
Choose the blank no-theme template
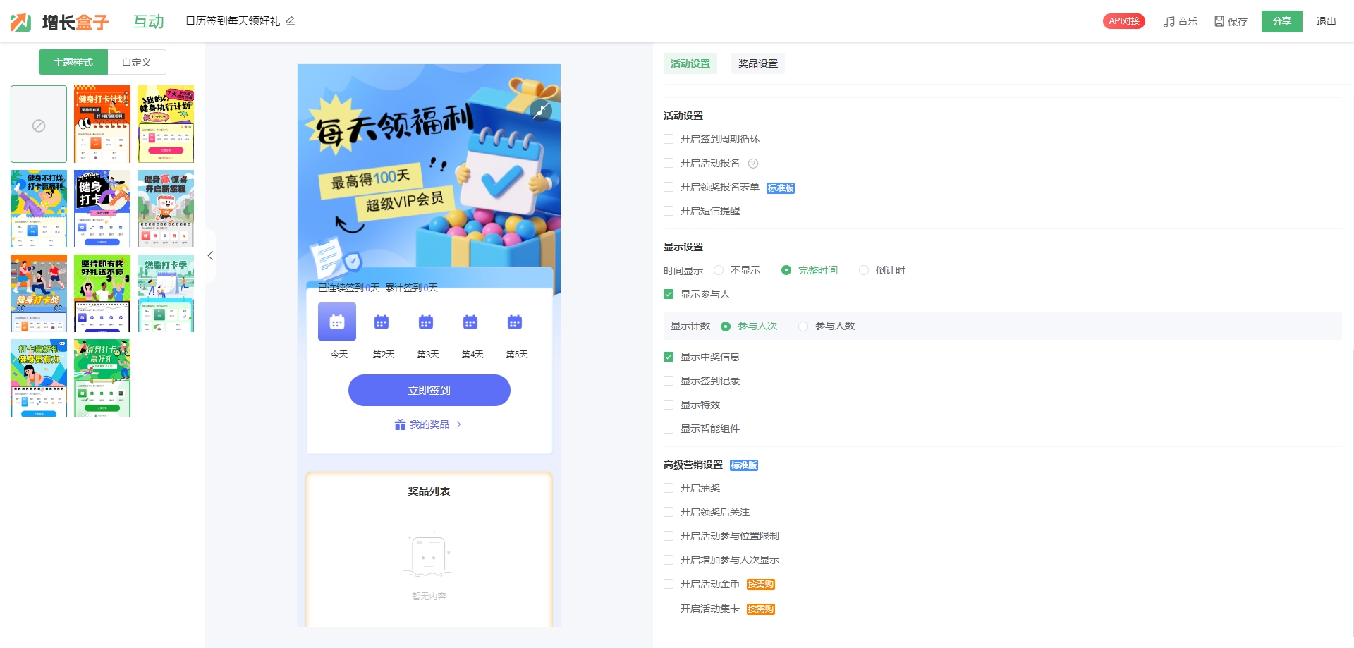tap(39, 124)
